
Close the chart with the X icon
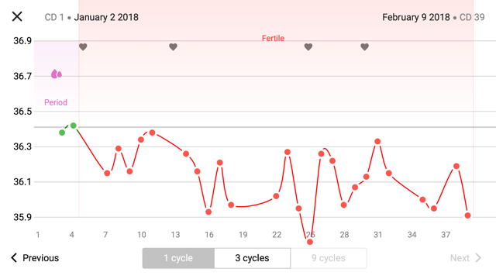(17, 16)
